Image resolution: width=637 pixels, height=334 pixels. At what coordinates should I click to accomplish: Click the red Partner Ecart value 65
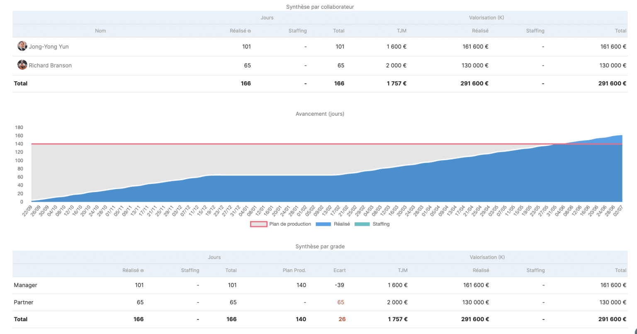coord(340,302)
